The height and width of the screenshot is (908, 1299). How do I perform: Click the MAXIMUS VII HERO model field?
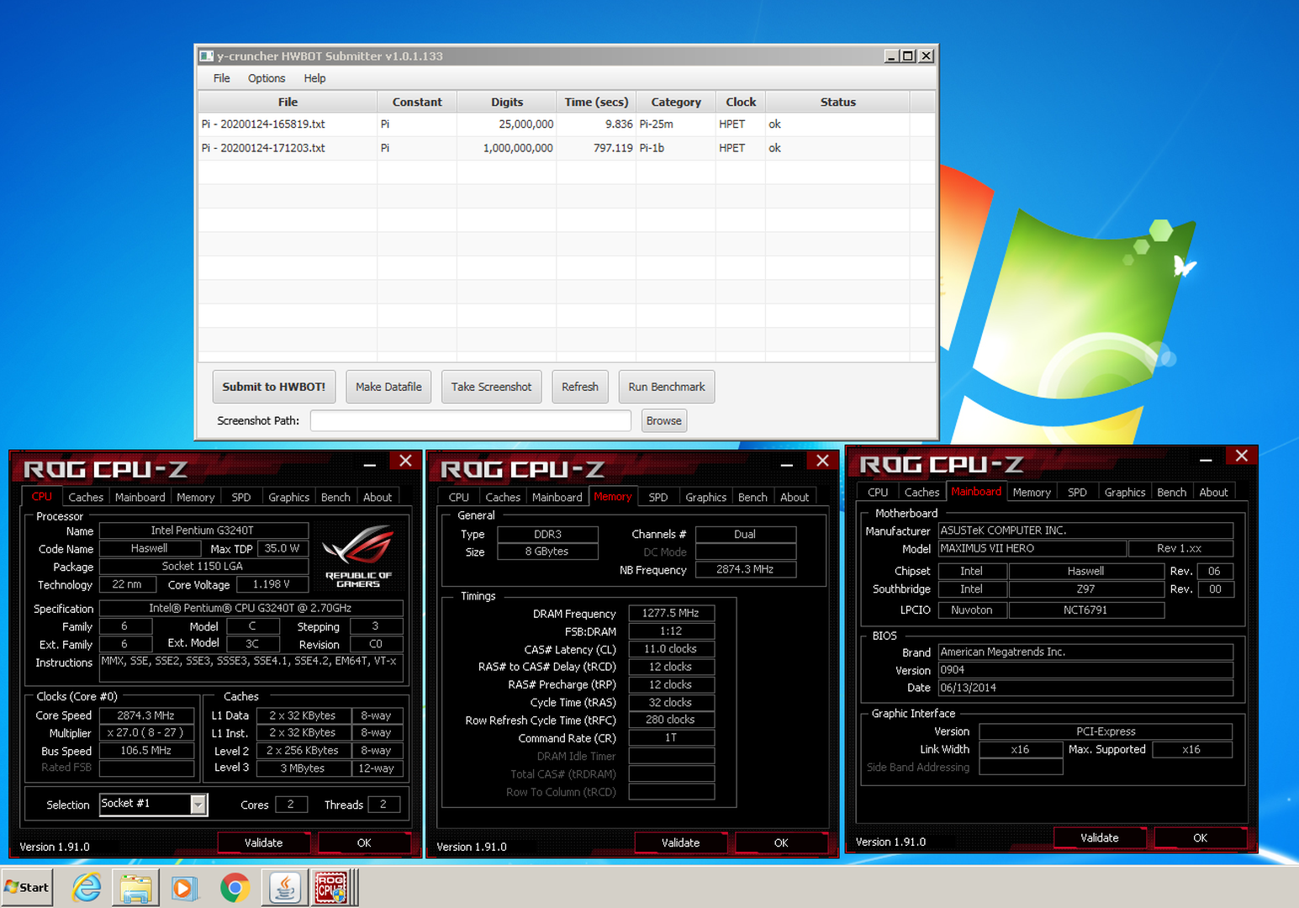click(1032, 548)
